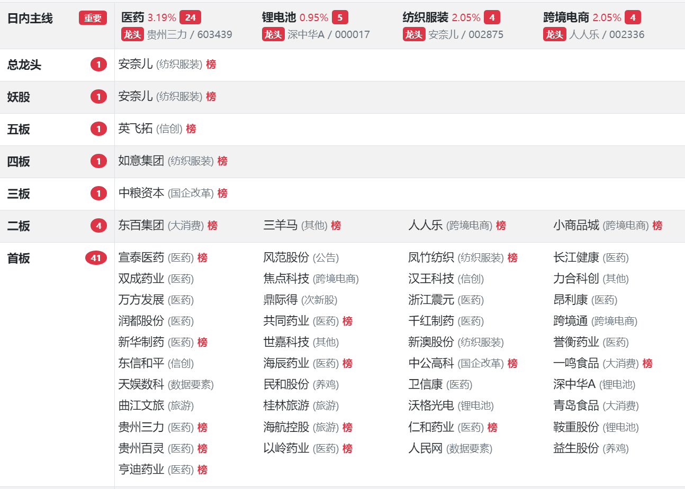Screen dimensions: 685x489
Task: Open the 医药 sector in top header
Action: click(133, 17)
